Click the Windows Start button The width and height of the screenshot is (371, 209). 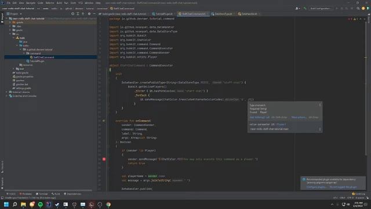(6, 204)
